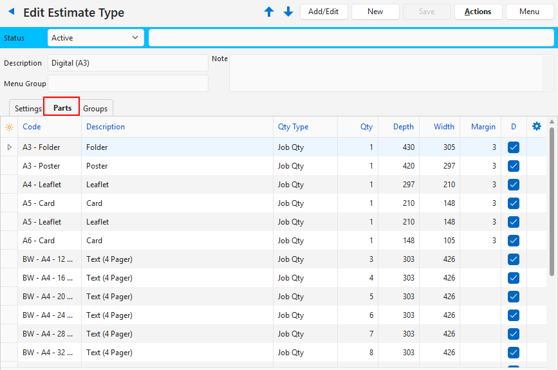
Task: Toggle the D checkbox for A4 - Leaflet
Action: tap(514, 185)
